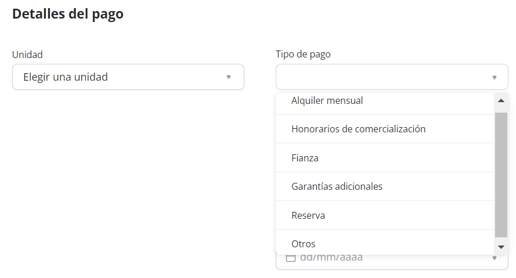The height and width of the screenshot is (278, 516).
Task: Collapse the Tipo de pago dropdown arrow
Action: pos(495,77)
